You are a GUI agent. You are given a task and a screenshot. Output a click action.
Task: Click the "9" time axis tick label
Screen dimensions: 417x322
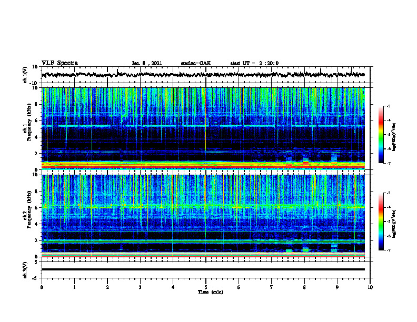(x=337, y=287)
